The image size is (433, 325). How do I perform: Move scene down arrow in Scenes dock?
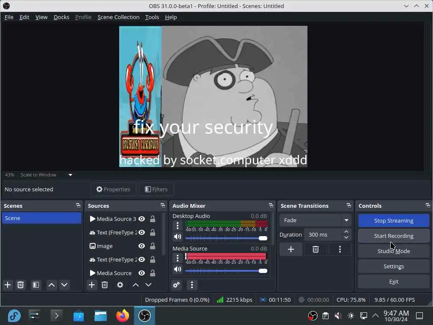64,285
